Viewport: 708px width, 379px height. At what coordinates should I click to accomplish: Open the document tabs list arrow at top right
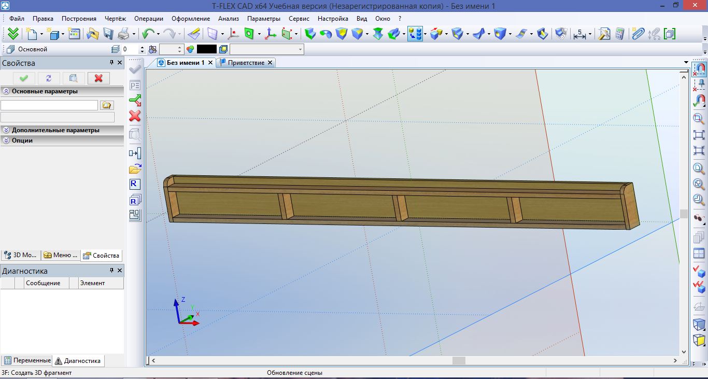[686, 62]
